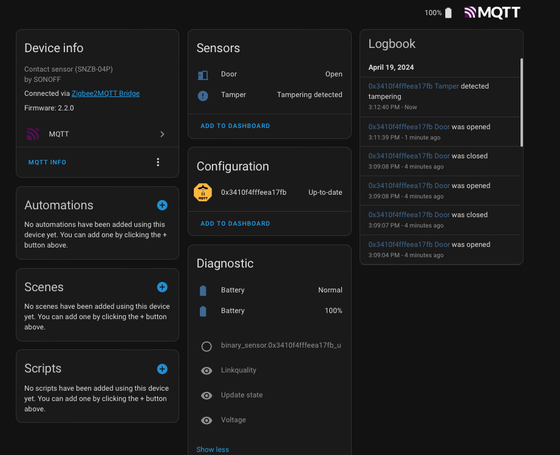Toggle the eye icon for Update state
Viewport: 560px width, 455px height.
[x=207, y=396]
